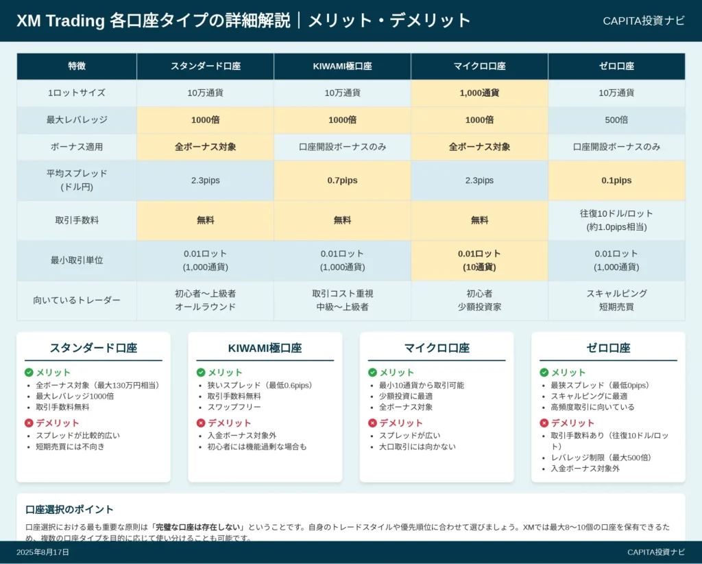Click bullet 初心者には機能過剰な場合も
Screen dimensions: 702x564
257,447
